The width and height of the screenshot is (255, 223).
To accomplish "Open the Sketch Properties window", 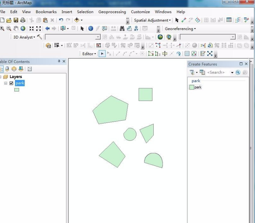I will coord(194,54).
